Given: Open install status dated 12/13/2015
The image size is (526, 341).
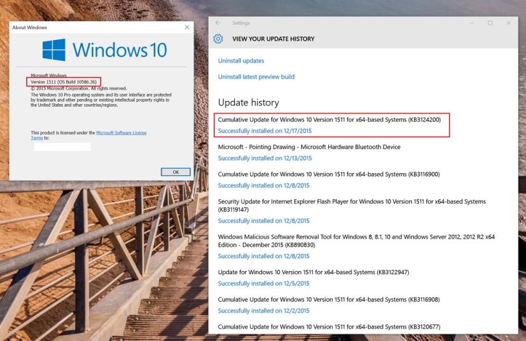Looking at the screenshot, I should 265,158.
